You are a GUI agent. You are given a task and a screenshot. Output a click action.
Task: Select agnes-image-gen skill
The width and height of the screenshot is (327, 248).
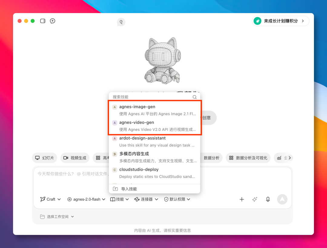154,110
